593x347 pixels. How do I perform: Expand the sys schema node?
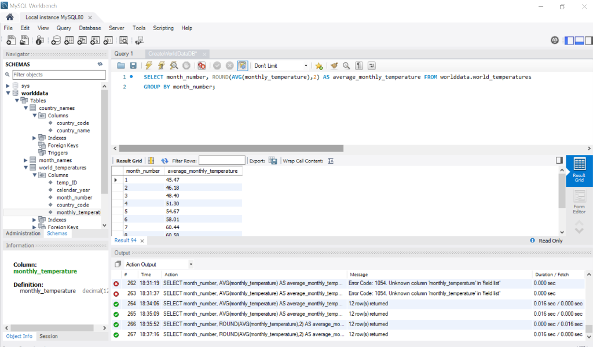click(x=8, y=86)
